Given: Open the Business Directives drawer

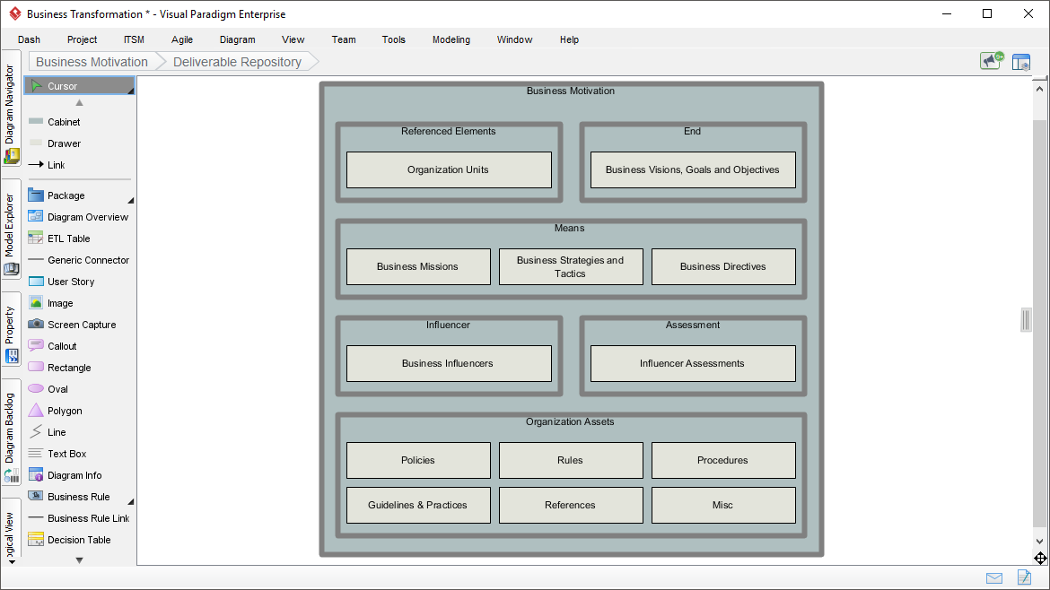Looking at the screenshot, I should [x=723, y=266].
